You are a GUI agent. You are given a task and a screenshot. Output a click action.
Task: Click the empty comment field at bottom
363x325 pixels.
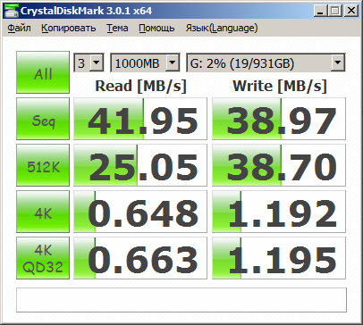181,300
